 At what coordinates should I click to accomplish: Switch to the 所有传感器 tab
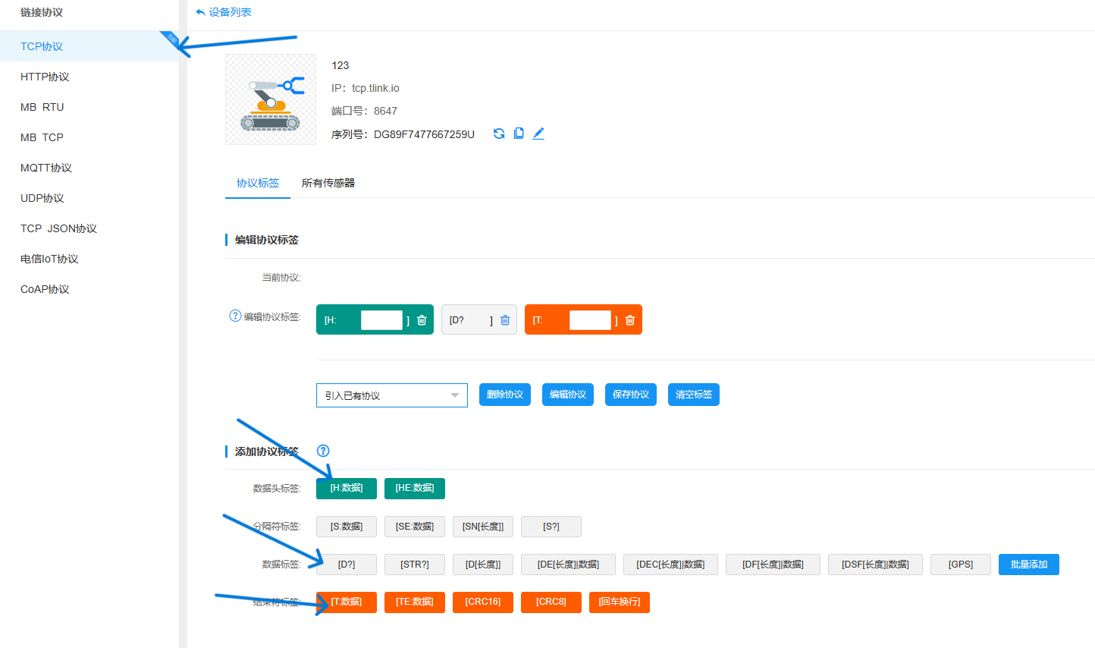[x=328, y=183]
